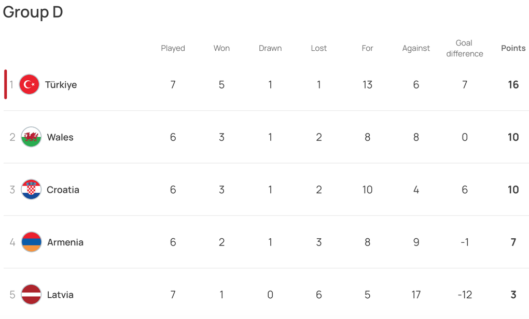529x319 pixels.
Task: Click the Goal difference column header
Action: click(x=464, y=48)
